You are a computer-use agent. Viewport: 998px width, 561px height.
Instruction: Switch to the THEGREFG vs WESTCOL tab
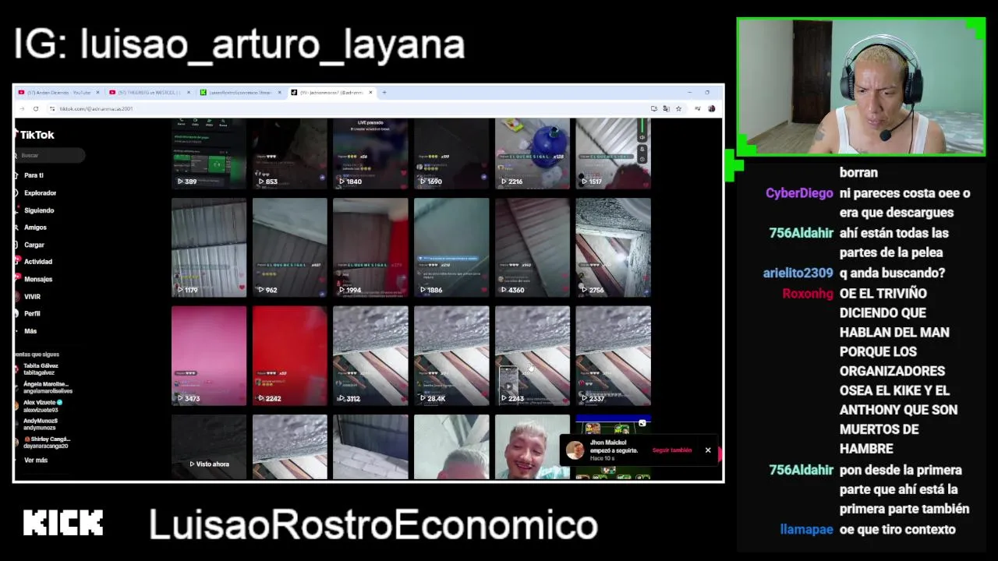[148, 93]
